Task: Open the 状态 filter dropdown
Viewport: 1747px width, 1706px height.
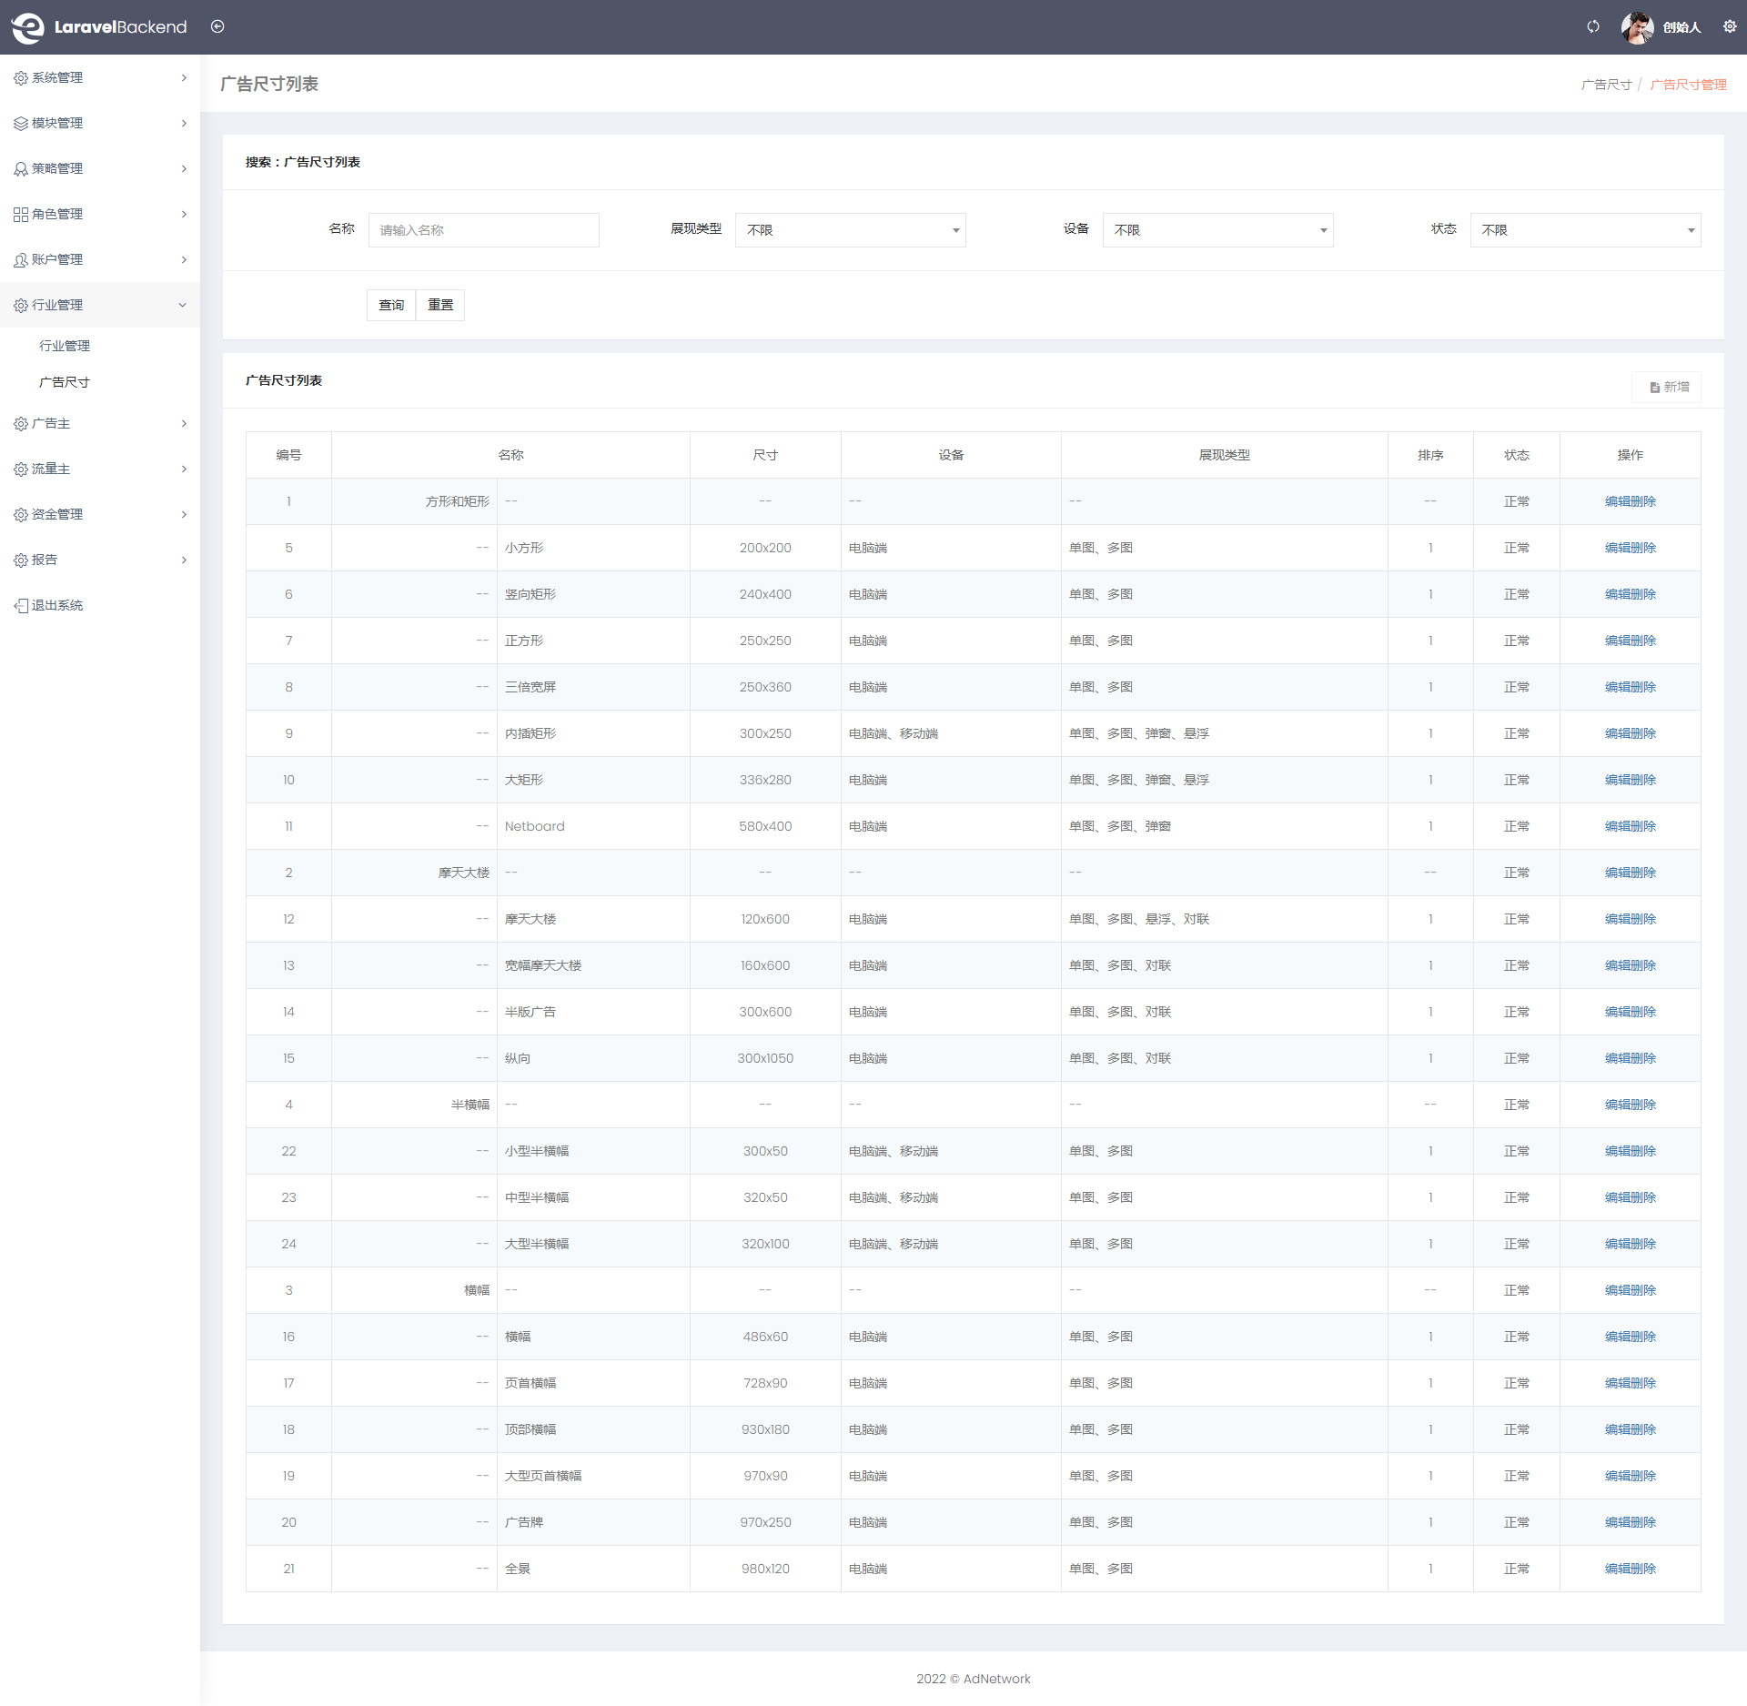Action: [x=1585, y=230]
